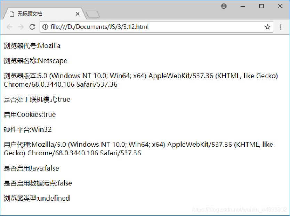The image size is (290, 216).
Task: Bookmark this page with the star icon
Action: (267, 27)
